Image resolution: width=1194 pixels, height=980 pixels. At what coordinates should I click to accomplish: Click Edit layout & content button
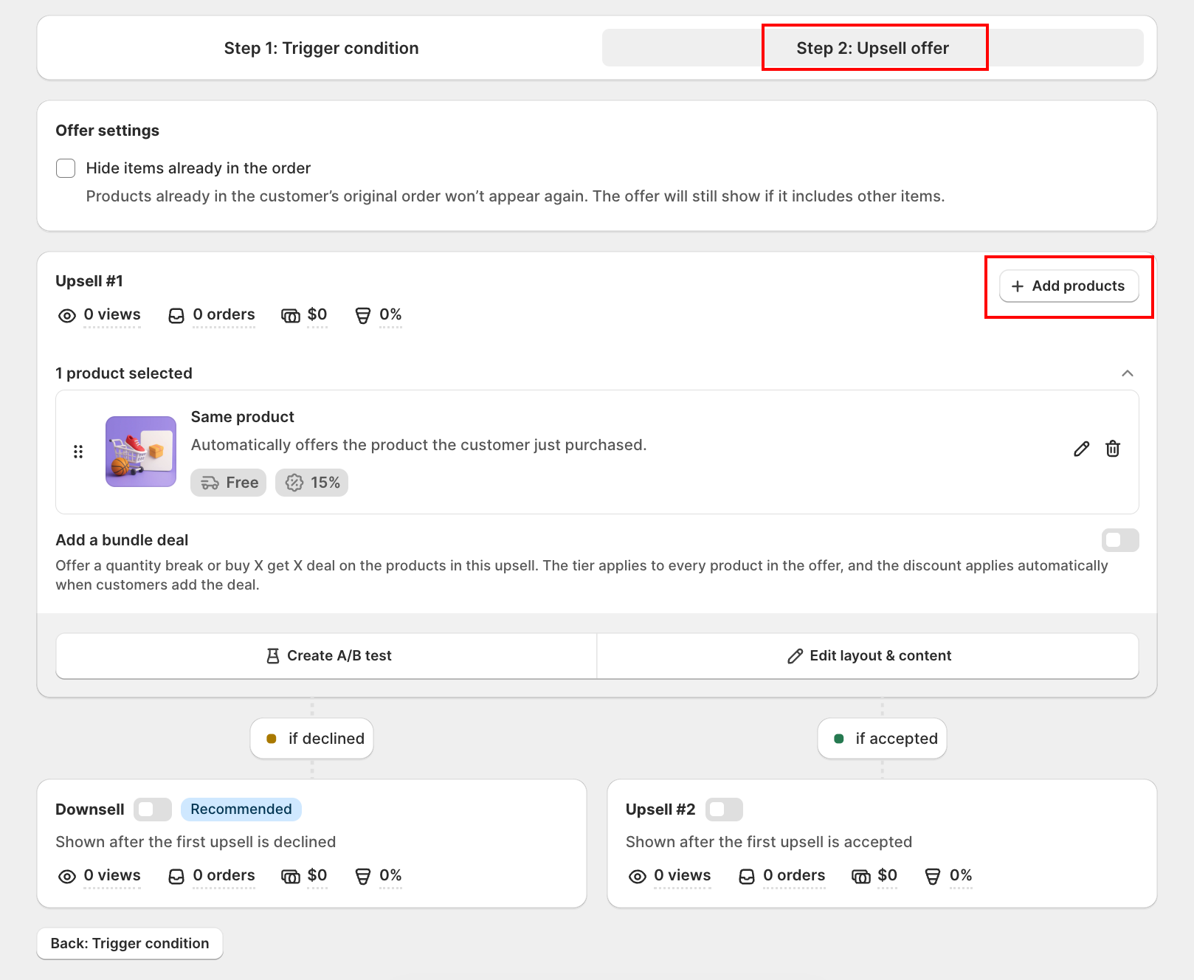869,656
